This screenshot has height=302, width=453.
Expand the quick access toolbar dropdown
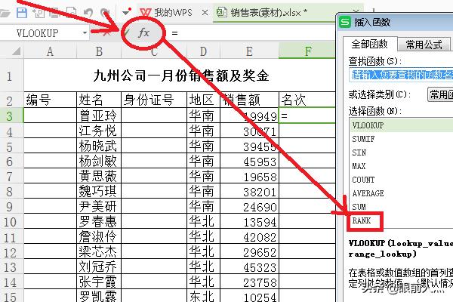click(124, 14)
